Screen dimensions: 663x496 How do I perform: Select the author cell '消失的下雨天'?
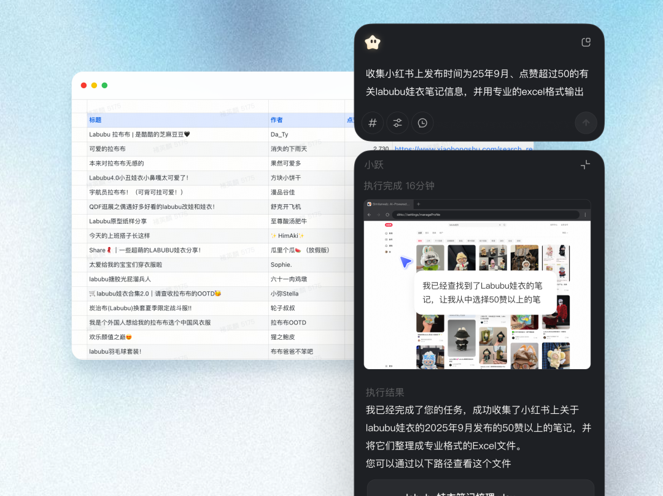tap(306, 148)
